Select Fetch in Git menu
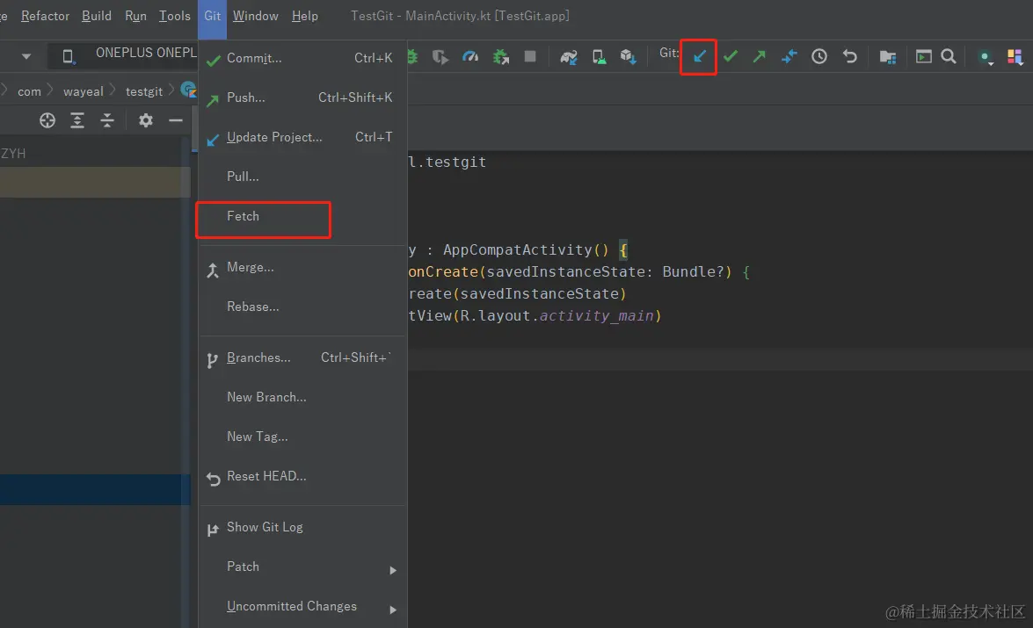The width and height of the screenshot is (1033, 628). tap(302, 217)
